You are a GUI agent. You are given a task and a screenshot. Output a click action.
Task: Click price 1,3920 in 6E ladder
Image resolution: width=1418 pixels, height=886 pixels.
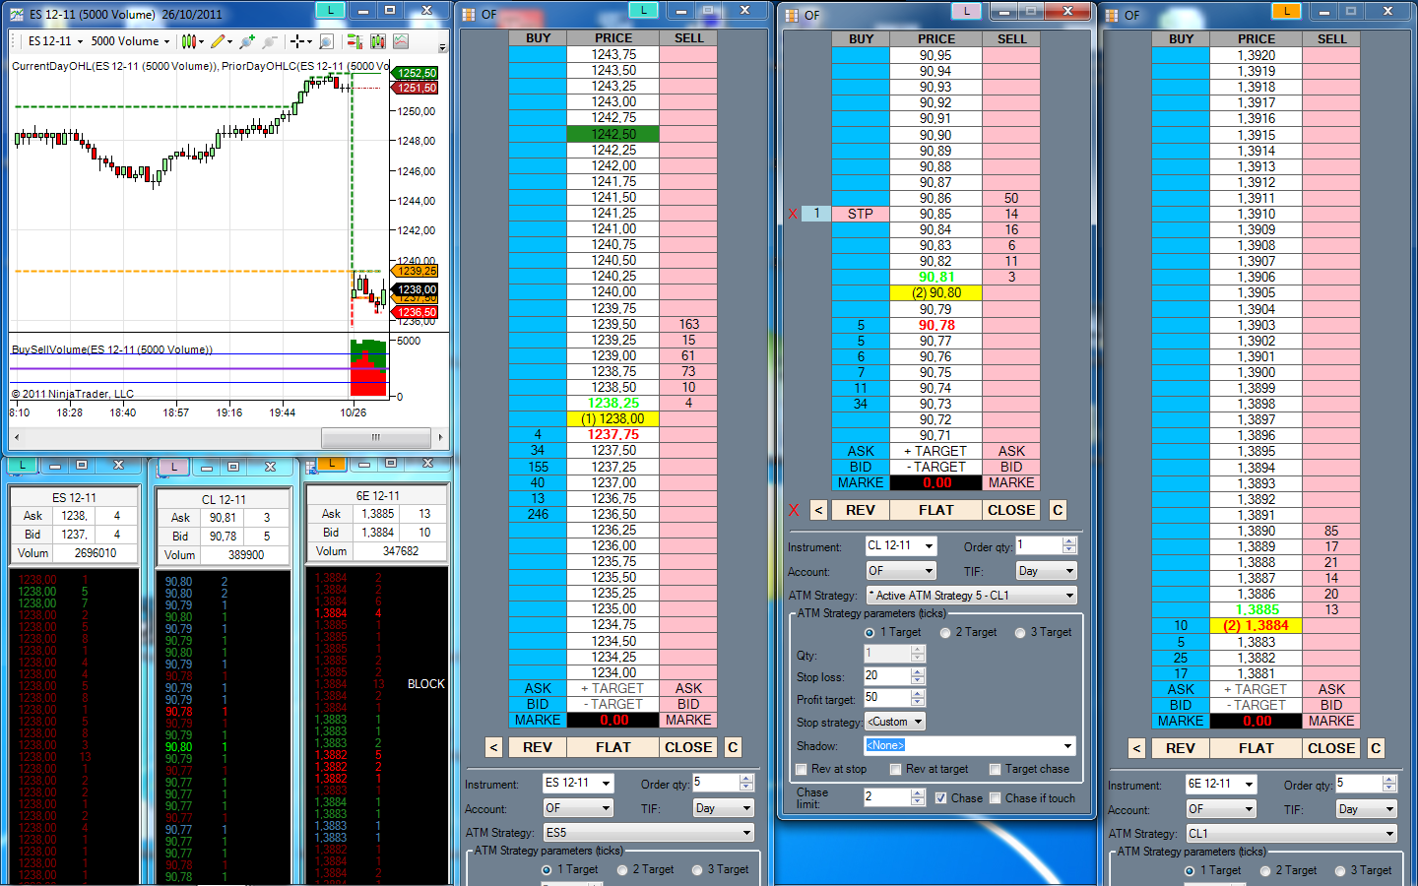pyautogui.click(x=1257, y=56)
